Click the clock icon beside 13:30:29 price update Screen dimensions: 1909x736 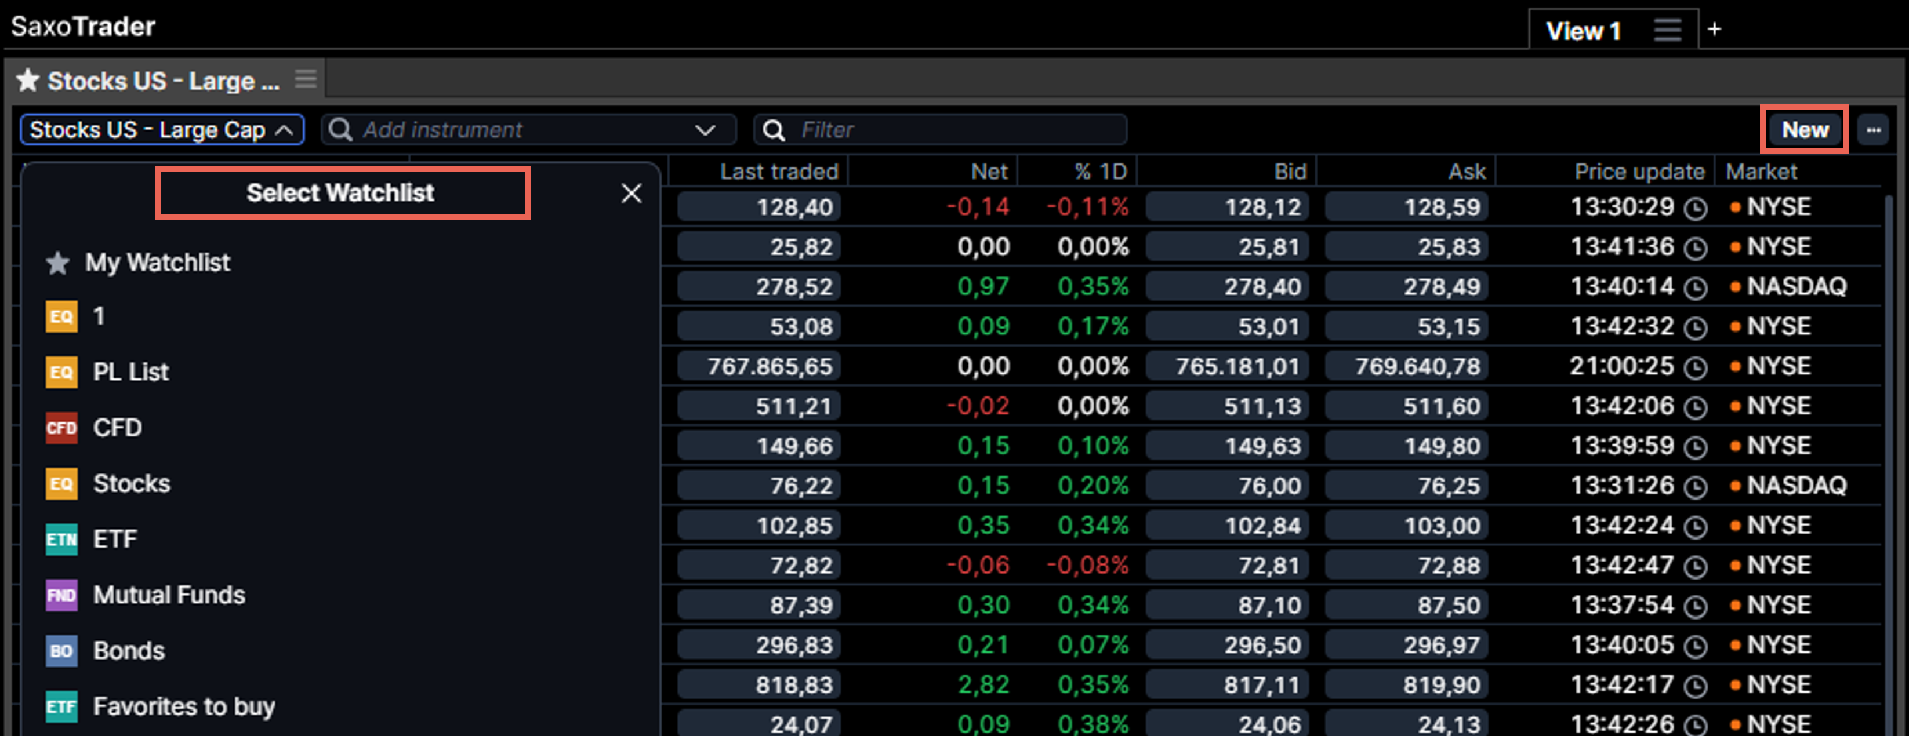[x=1696, y=208]
